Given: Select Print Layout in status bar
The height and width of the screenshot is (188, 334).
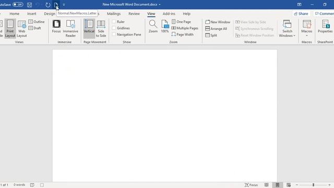Looking at the screenshot, I should [277, 185].
